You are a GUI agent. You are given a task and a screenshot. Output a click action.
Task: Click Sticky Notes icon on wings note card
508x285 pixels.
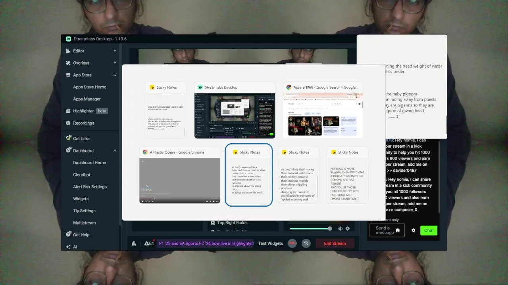(152, 87)
